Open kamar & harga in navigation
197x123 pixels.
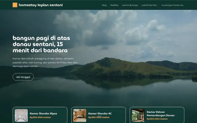tap(130, 5)
